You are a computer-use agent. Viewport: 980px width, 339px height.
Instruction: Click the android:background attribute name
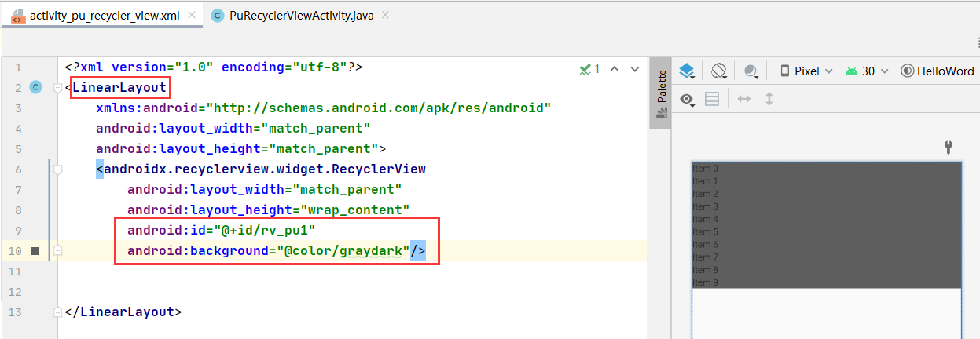tap(198, 251)
